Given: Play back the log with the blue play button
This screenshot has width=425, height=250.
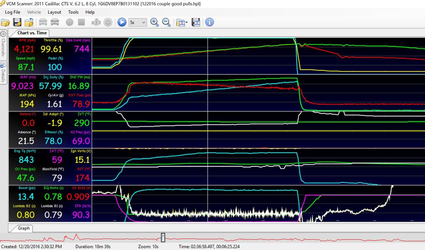Looking at the screenshot, I should 122,22.
